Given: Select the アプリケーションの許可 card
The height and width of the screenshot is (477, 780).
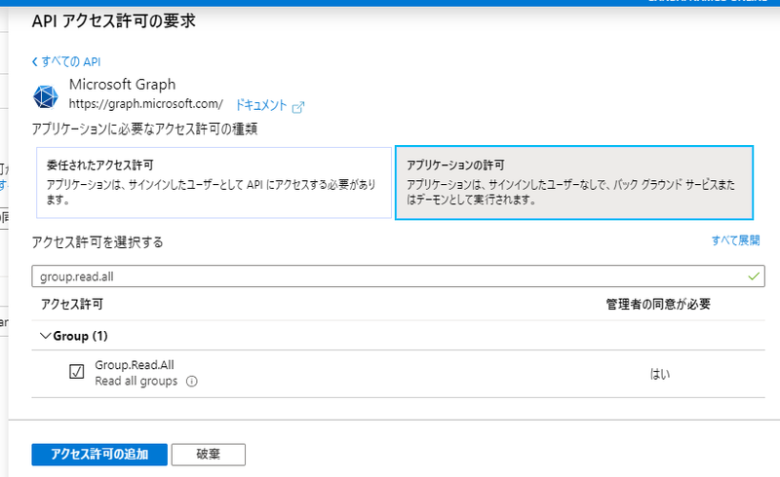Looking at the screenshot, I should coord(574,182).
